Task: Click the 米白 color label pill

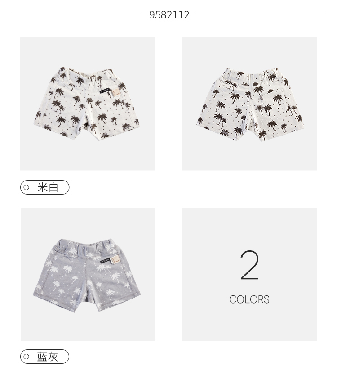Action: (x=45, y=187)
